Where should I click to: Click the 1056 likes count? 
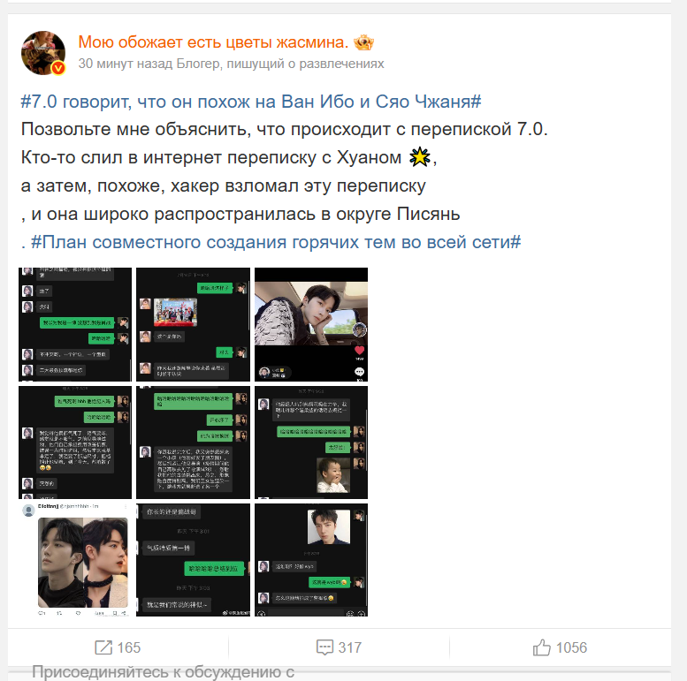point(571,647)
